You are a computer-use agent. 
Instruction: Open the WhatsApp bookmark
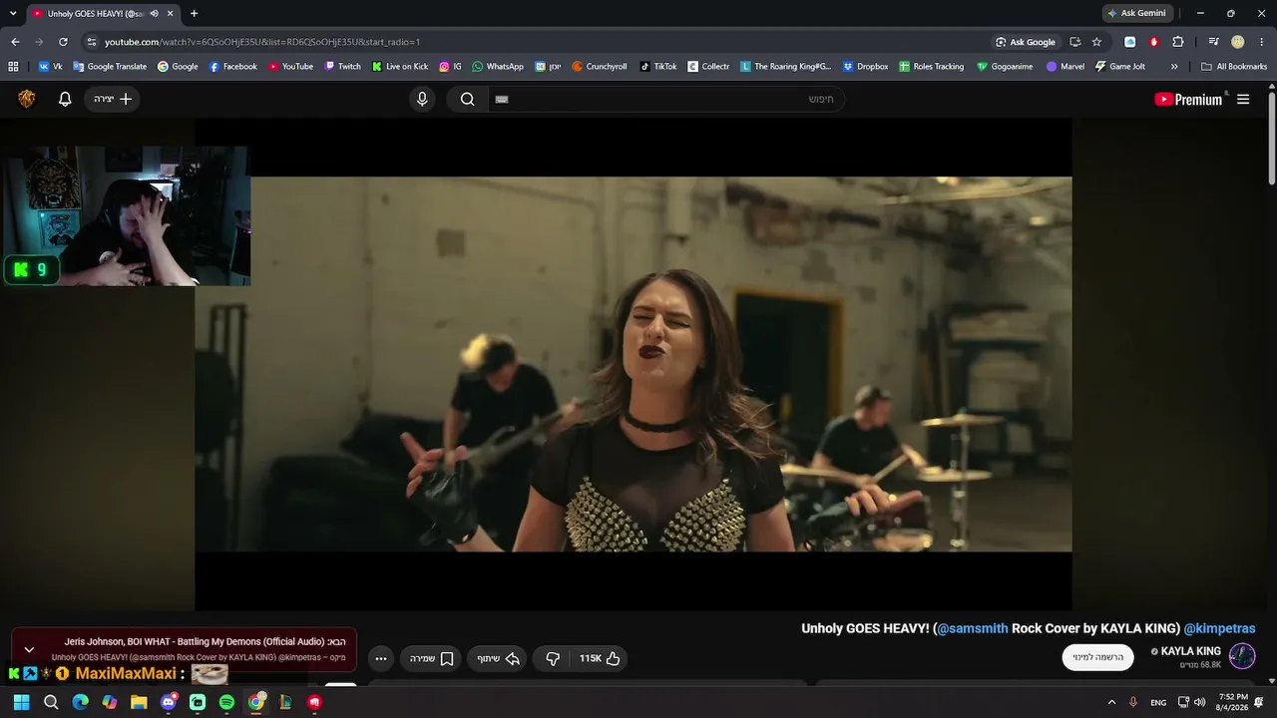497,67
